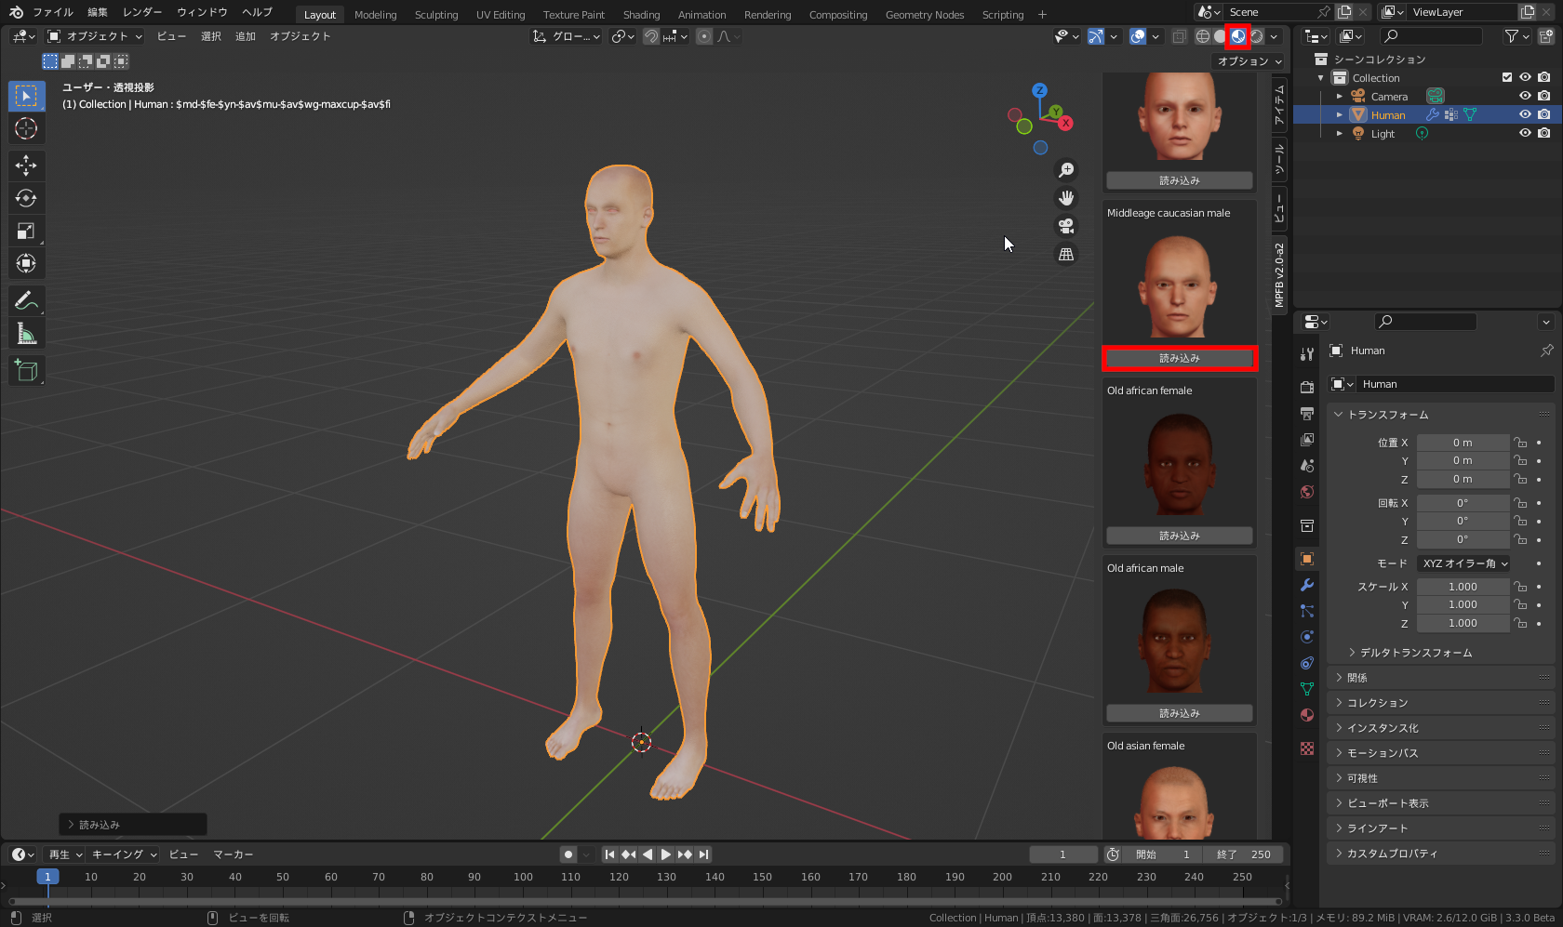Open the Modifier properties tab
Screen dimensions: 1563x927
(x=1306, y=585)
